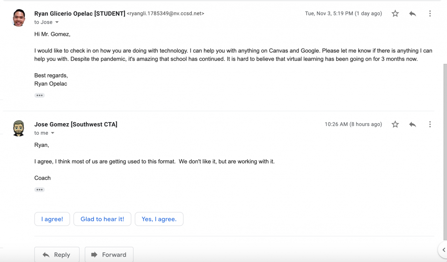Choose the "I agree!" smart reply

[x=52, y=219]
